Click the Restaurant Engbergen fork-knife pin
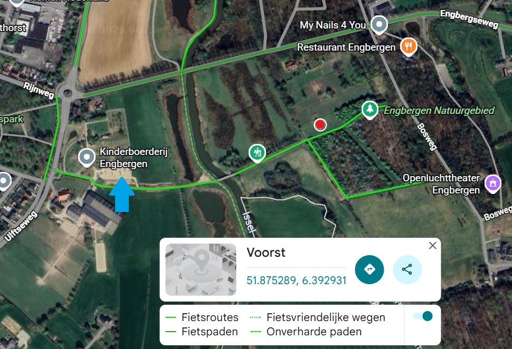 [x=409, y=46]
